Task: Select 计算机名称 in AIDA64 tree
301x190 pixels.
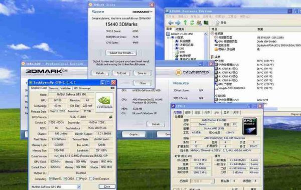Action: [x=186, y=45]
